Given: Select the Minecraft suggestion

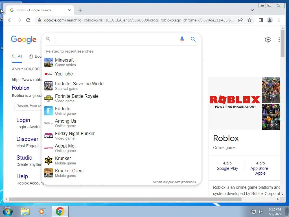Looking at the screenshot, I should pyautogui.click(x=122, y=62).
